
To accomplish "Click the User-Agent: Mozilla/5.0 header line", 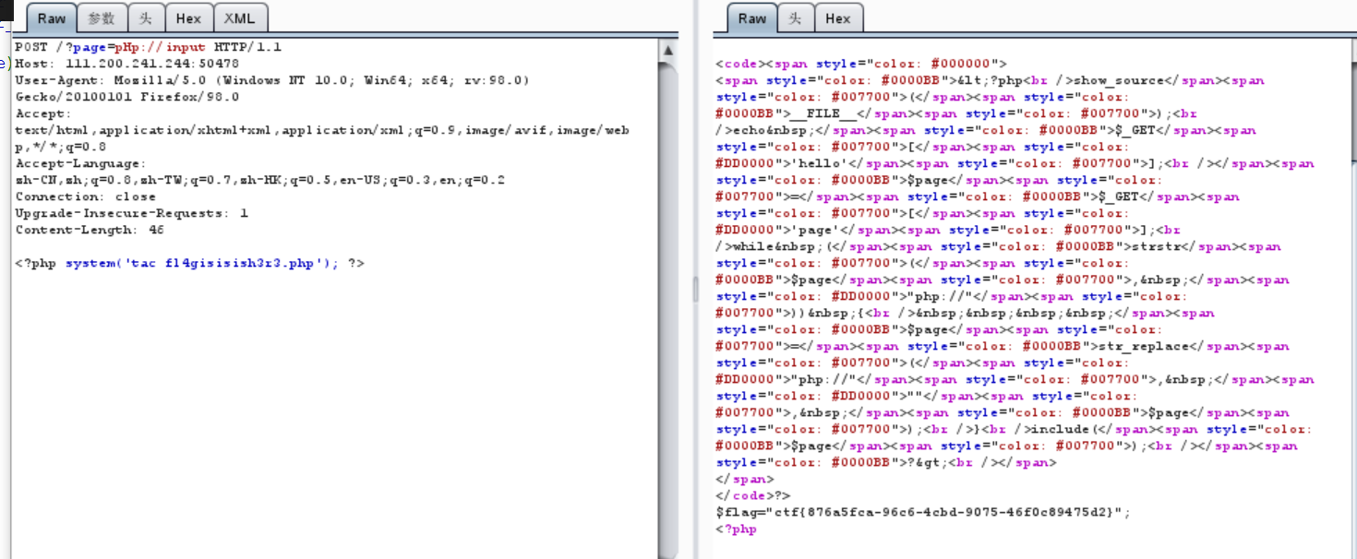I will point(271,80).
